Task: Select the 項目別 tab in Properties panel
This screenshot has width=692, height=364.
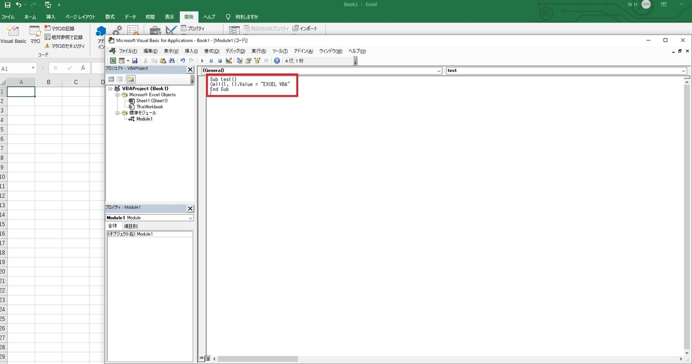Action: [x=130, y=226]
